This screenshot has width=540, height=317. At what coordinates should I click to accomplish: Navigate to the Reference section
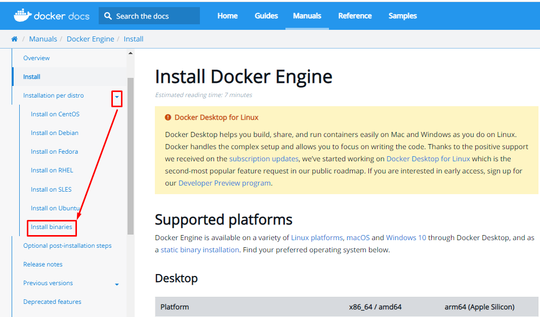[355, 16]
